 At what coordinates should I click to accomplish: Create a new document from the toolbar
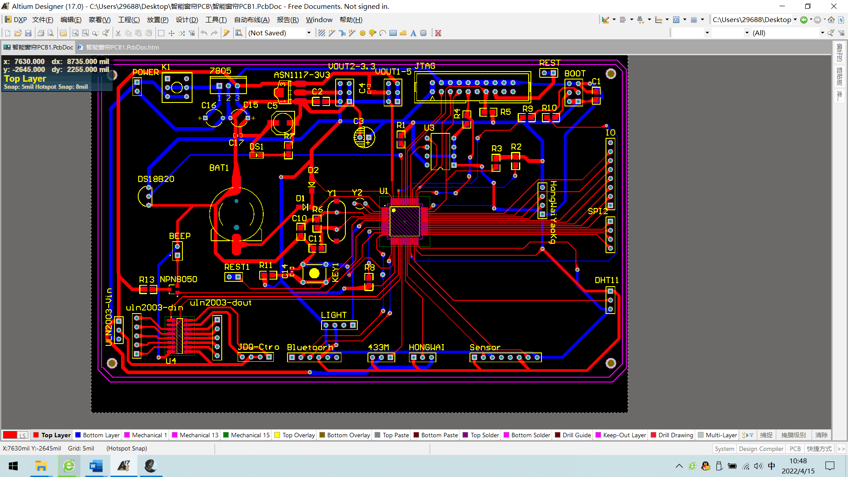(8, 33)
